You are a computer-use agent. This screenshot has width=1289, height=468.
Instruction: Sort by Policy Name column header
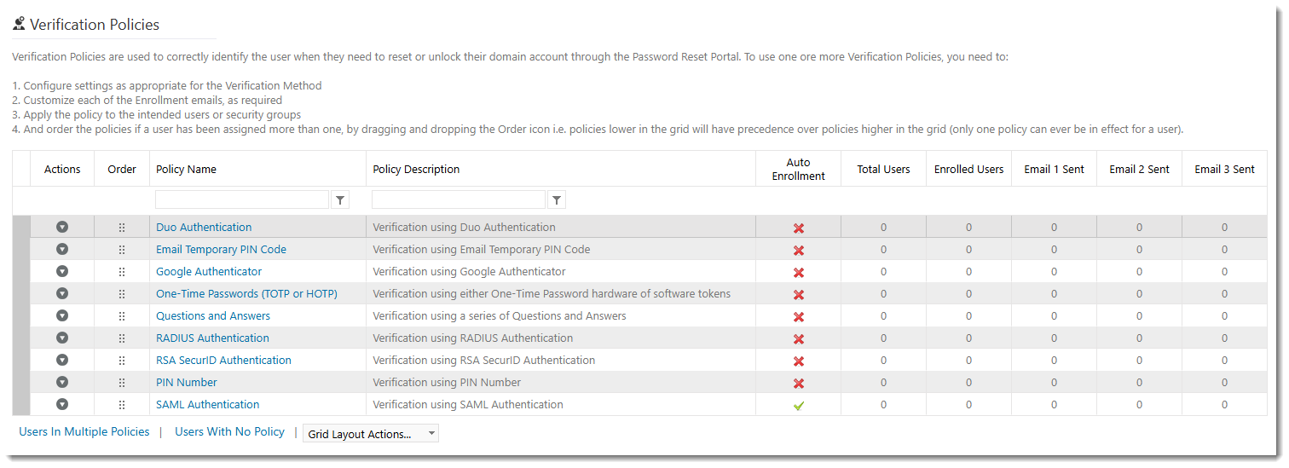pos(186,169)
